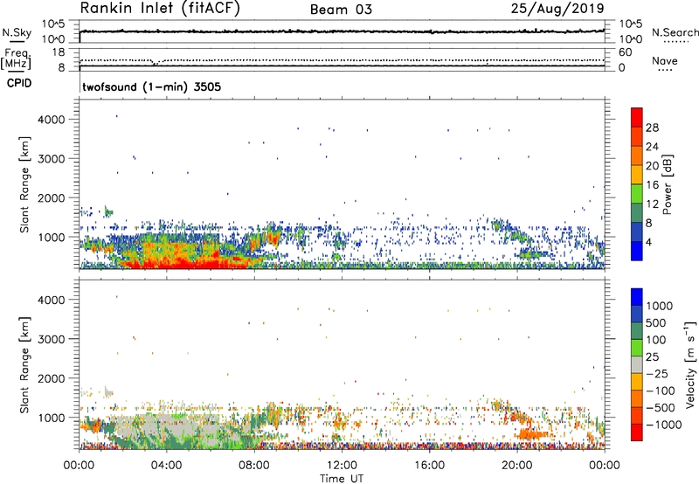Click the '-500' tick on Velocity colorbar

(x=661, y=408)
